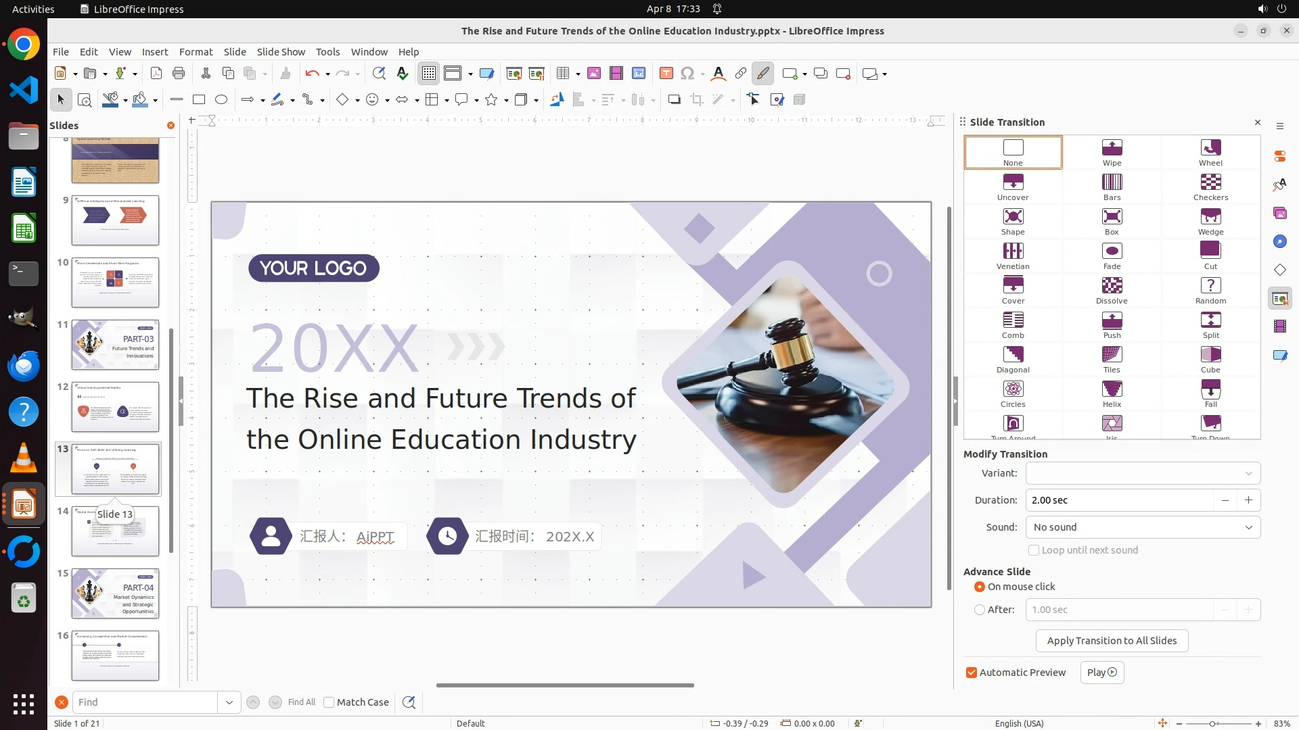Click the Export as PDF toolbar icon
The width and height of the screenshot is (1299, 730).
[156, 74]
